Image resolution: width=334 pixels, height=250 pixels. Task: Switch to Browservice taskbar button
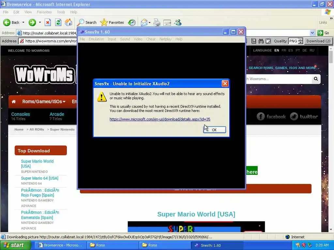pos(60,245)
